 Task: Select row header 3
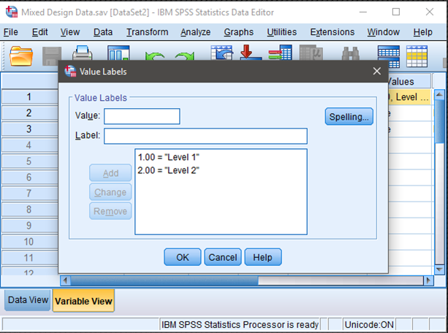(29, 129)
